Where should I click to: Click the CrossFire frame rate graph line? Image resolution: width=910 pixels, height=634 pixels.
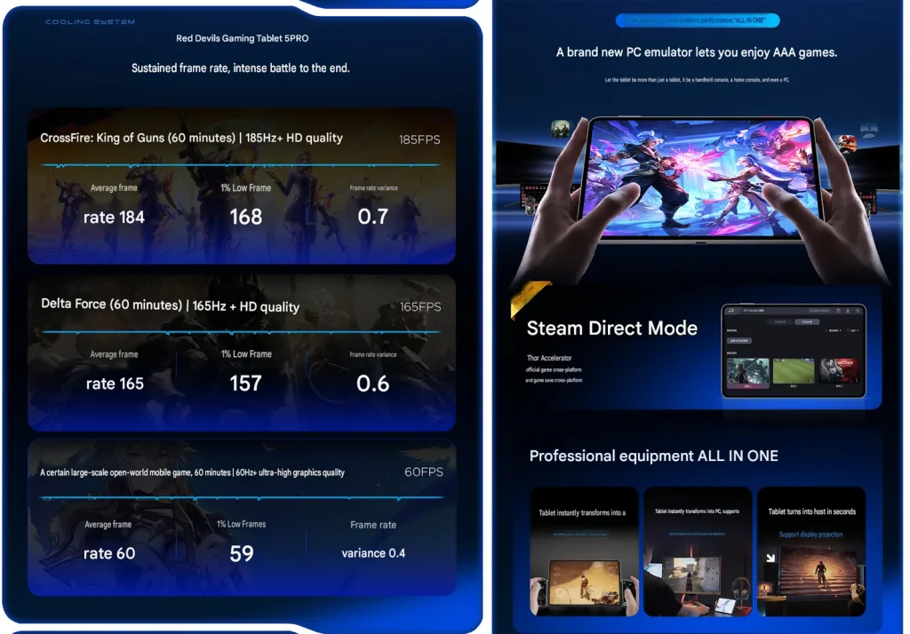click(241, 165)
